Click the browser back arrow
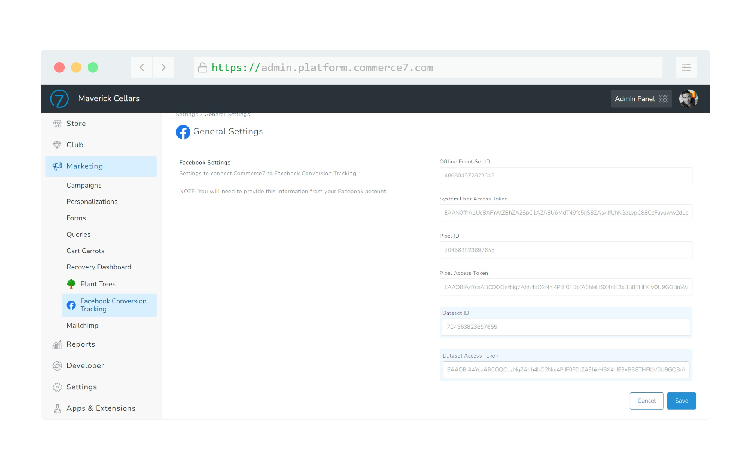The image size is (751, 469). (x=142, y=67)
